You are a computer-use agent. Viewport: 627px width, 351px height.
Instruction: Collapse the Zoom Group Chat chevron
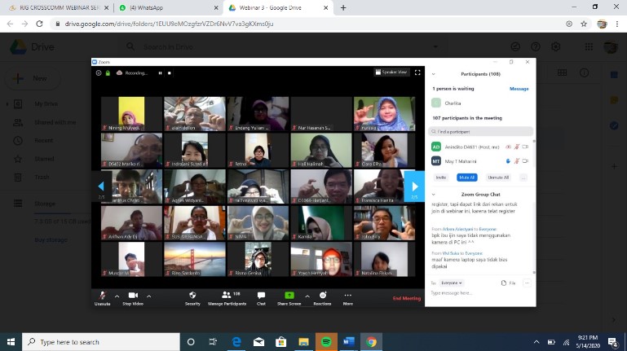tap(434, 195)
